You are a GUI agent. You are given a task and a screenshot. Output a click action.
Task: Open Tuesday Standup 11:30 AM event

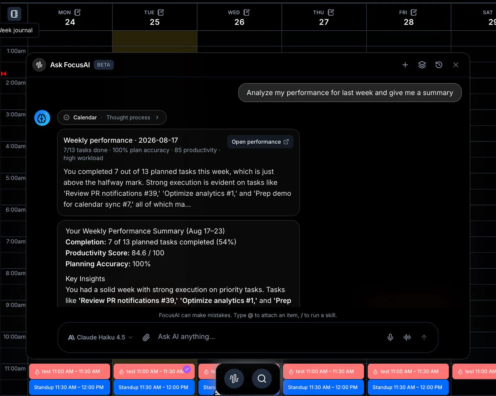154,387
